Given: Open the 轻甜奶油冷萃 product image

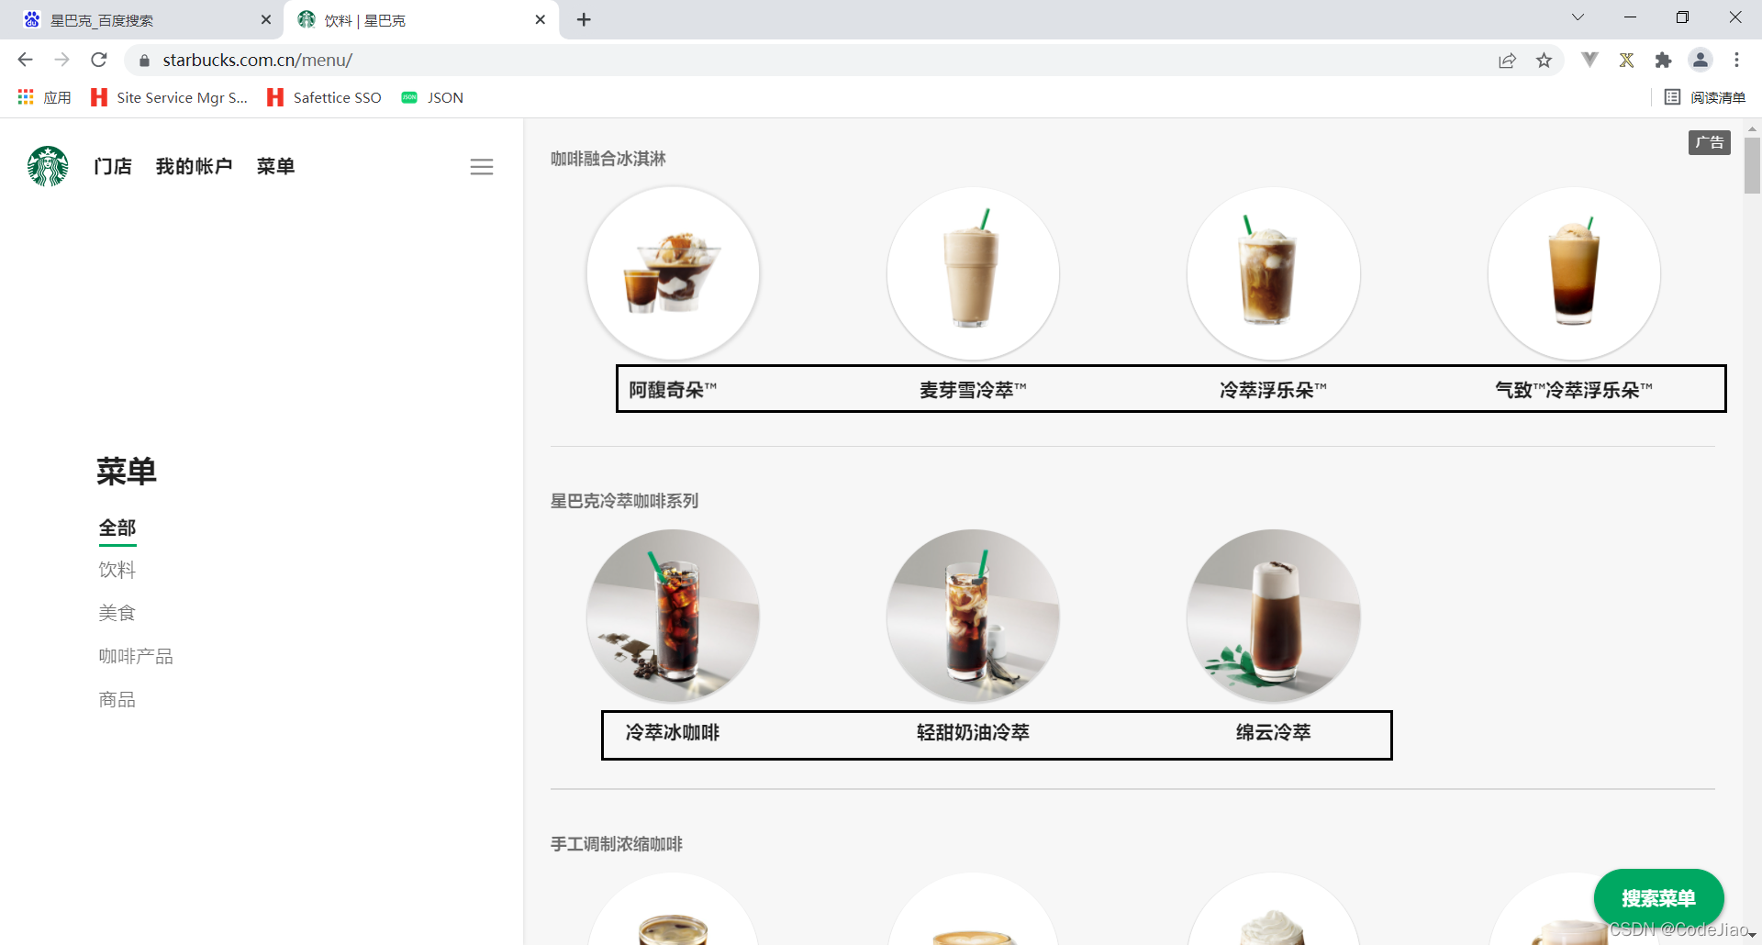Looking at the screenshot, I should [973, 616].
